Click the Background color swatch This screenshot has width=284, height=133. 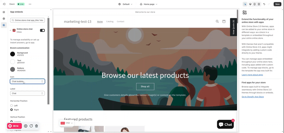click(x=13, y=54)
